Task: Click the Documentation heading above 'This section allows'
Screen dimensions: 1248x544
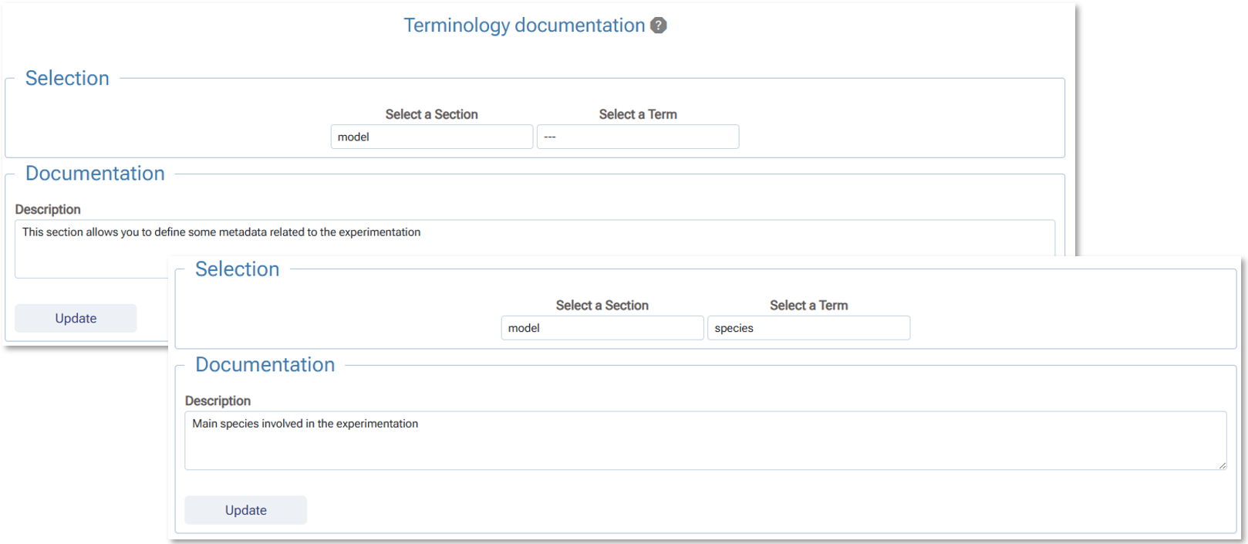Action: point(95,174)
